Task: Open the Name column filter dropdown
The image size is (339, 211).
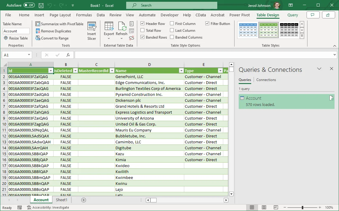Action: point(181,71)
